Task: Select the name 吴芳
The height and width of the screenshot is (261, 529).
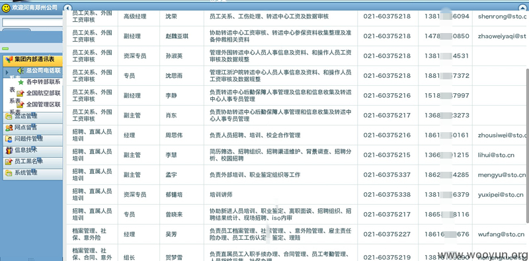Action: point(171,235)
